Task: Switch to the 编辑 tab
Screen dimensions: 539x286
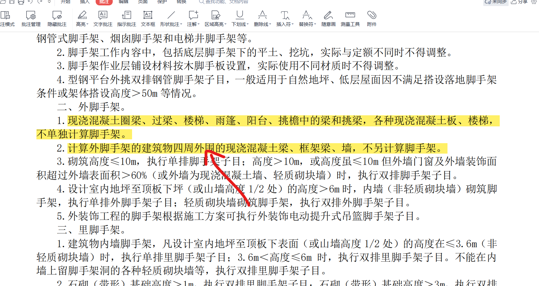Action: 124,2
